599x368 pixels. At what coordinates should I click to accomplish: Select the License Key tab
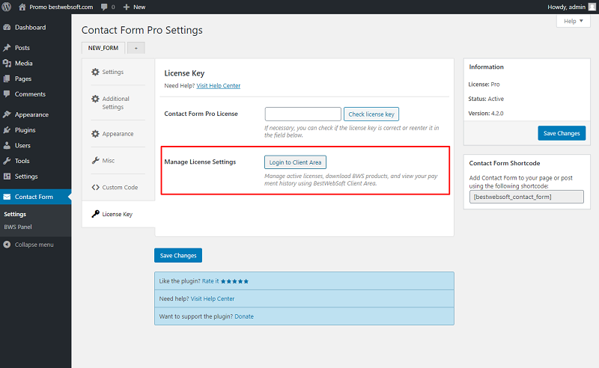click(118, 214)
